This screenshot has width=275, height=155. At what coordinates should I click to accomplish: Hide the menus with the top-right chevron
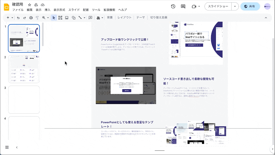pyautogui.click(x=266, y=18)
